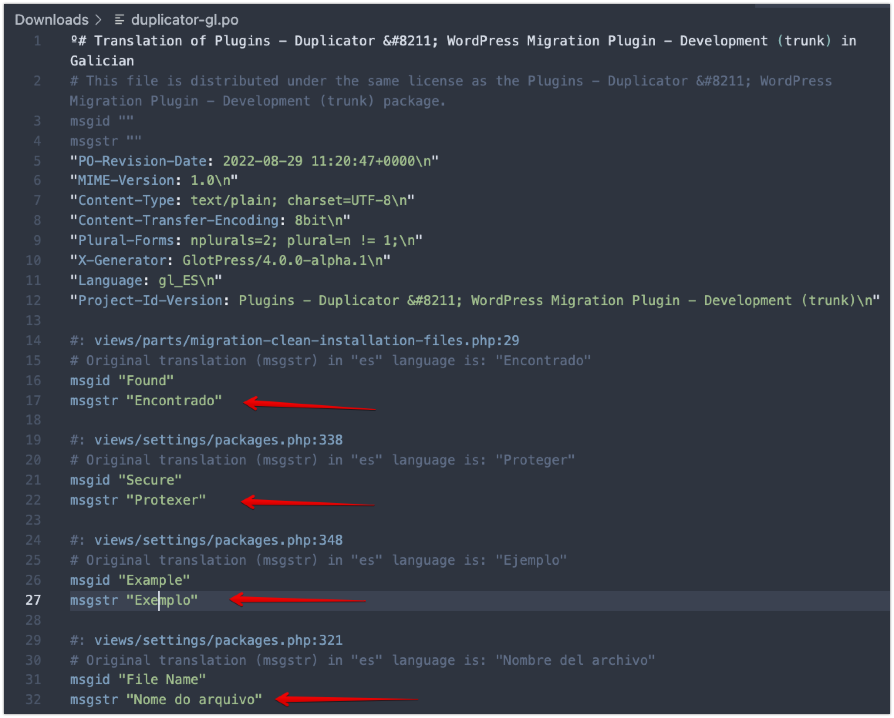Click the Content-Type charset=UTF-8 line

(x=243, y=200)
